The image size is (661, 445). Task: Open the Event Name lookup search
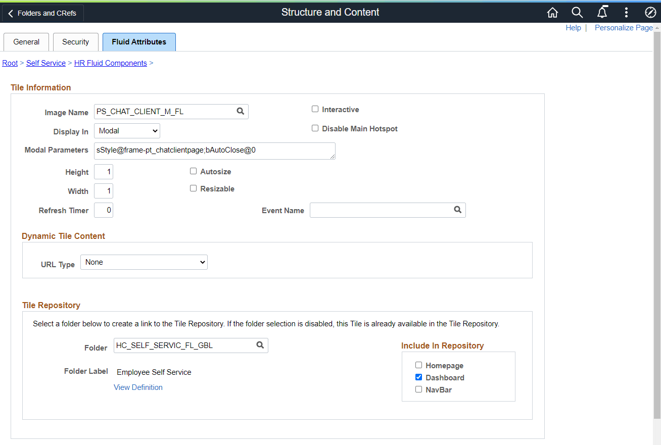coord(457,210)
